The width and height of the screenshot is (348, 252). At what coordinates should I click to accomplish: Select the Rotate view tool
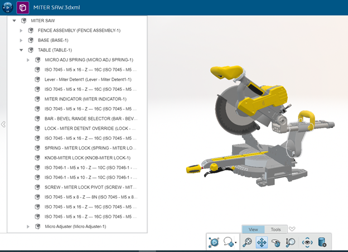(x=275, y=242)
